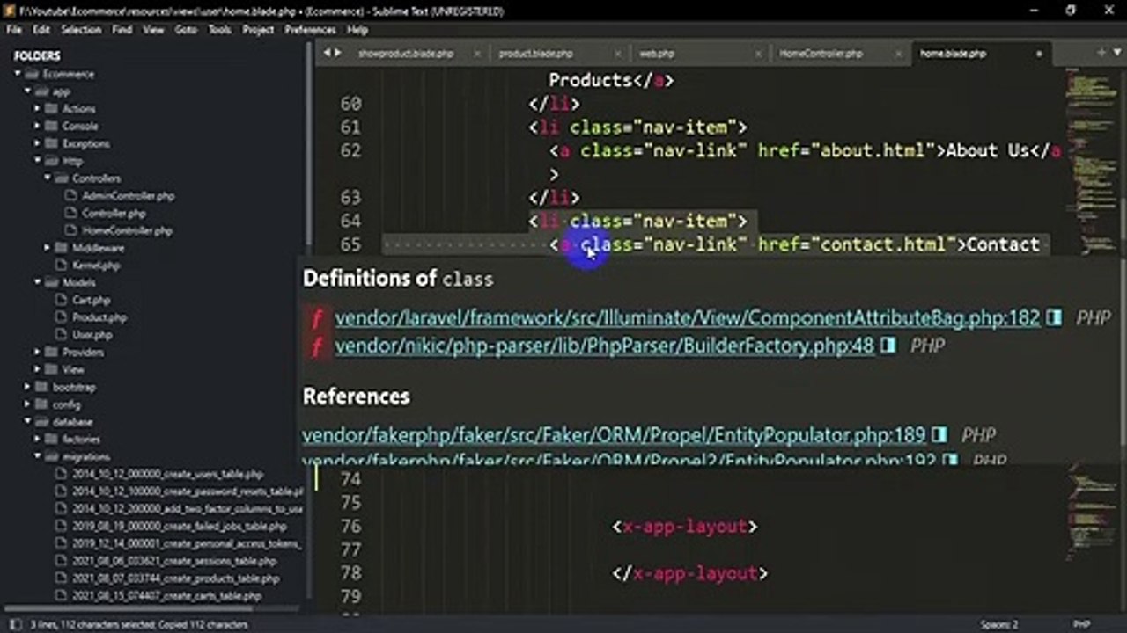
Task: Click the next tab arrow icon
Action: [336, 53]
